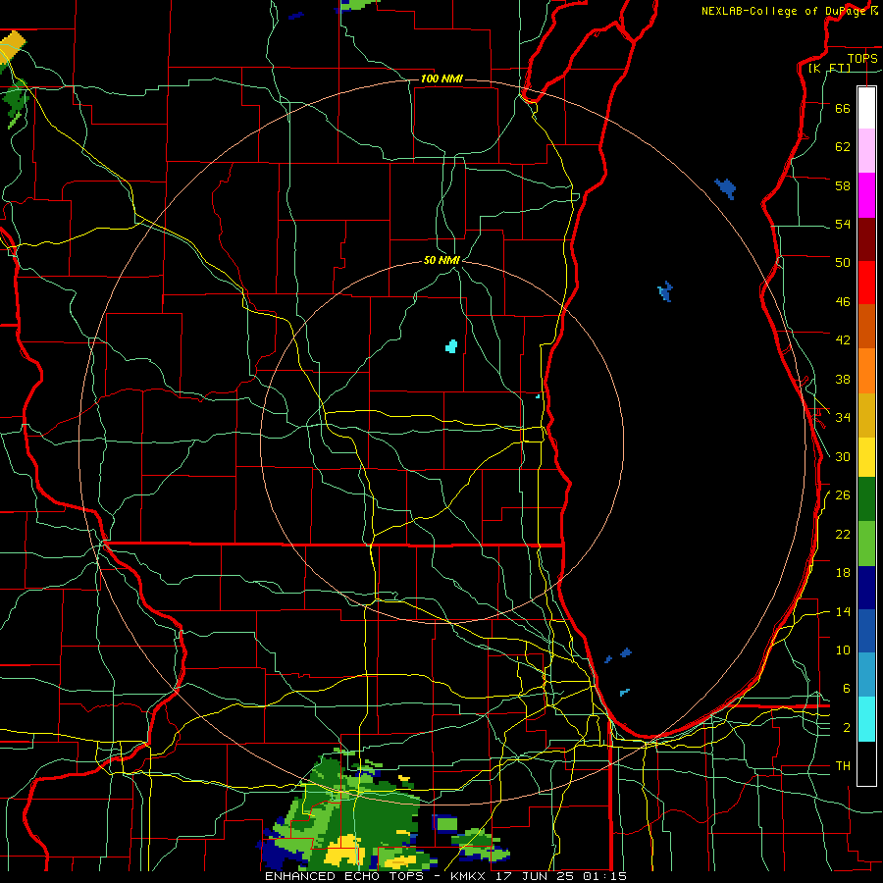Screen dimensions: 883x883
Task: Click the "42" legend value
Action: [843, 339]
